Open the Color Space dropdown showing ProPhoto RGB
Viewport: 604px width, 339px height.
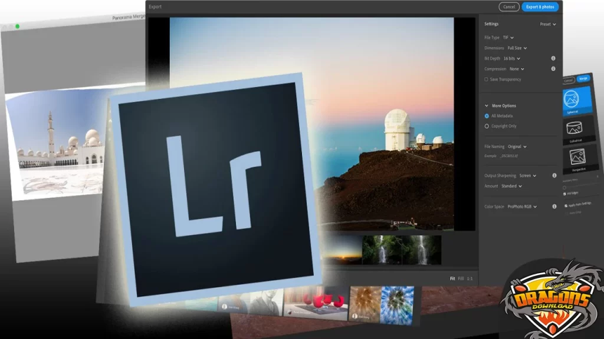(x=525, y=206)
